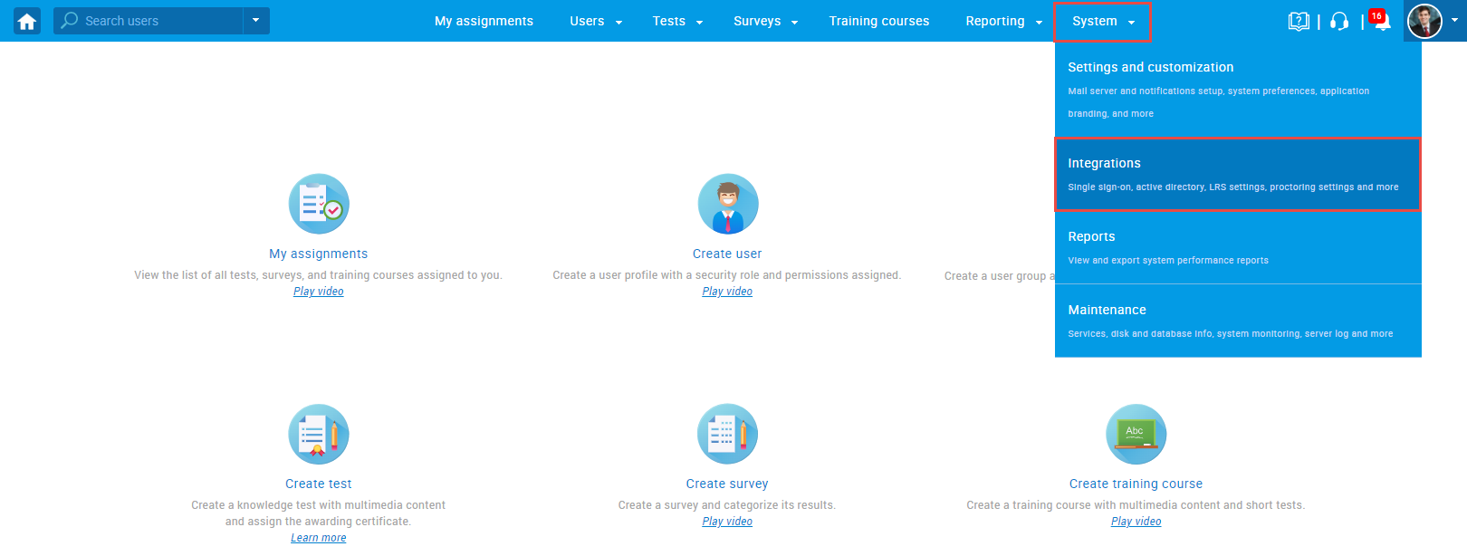1467x556 pixels.
Task: Select Integrations from the System menu
Action: pyautogui.click(x=1237, y=174)
